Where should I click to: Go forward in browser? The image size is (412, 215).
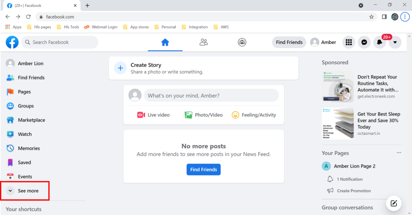[x=18, y=17]
